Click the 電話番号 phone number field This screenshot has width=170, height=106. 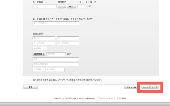click(x=55, y=70)
